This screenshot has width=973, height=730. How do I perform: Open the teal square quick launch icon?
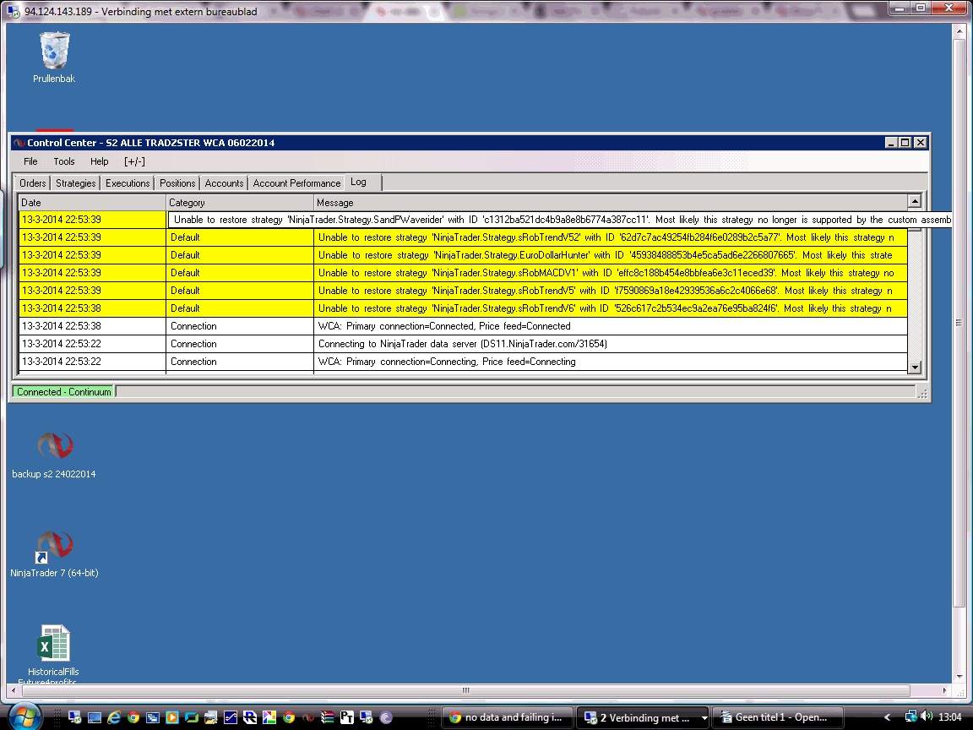click(192, 717)
